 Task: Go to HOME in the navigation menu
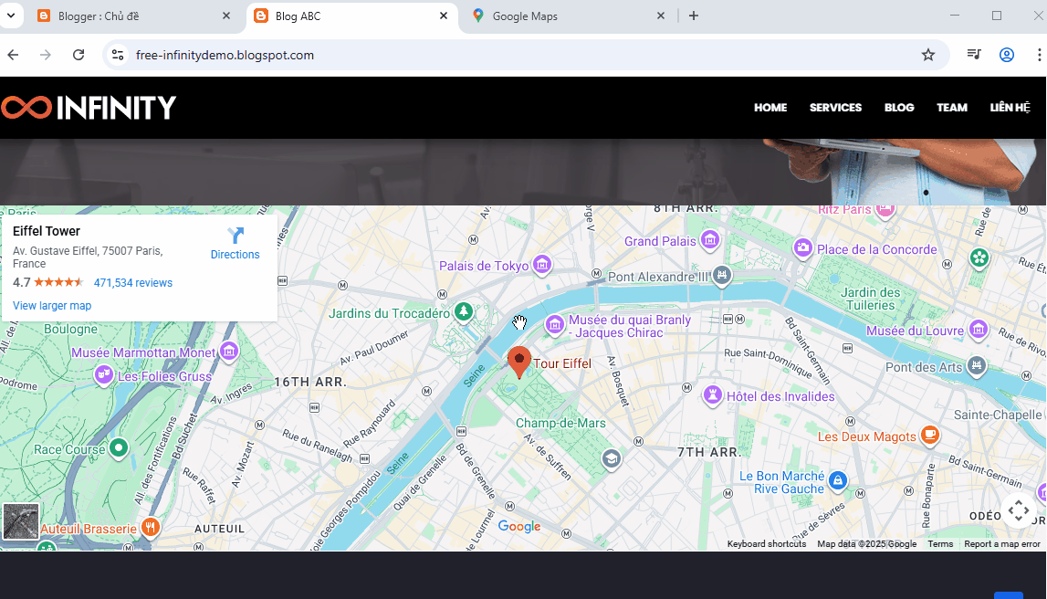click(x=770, y=108)
